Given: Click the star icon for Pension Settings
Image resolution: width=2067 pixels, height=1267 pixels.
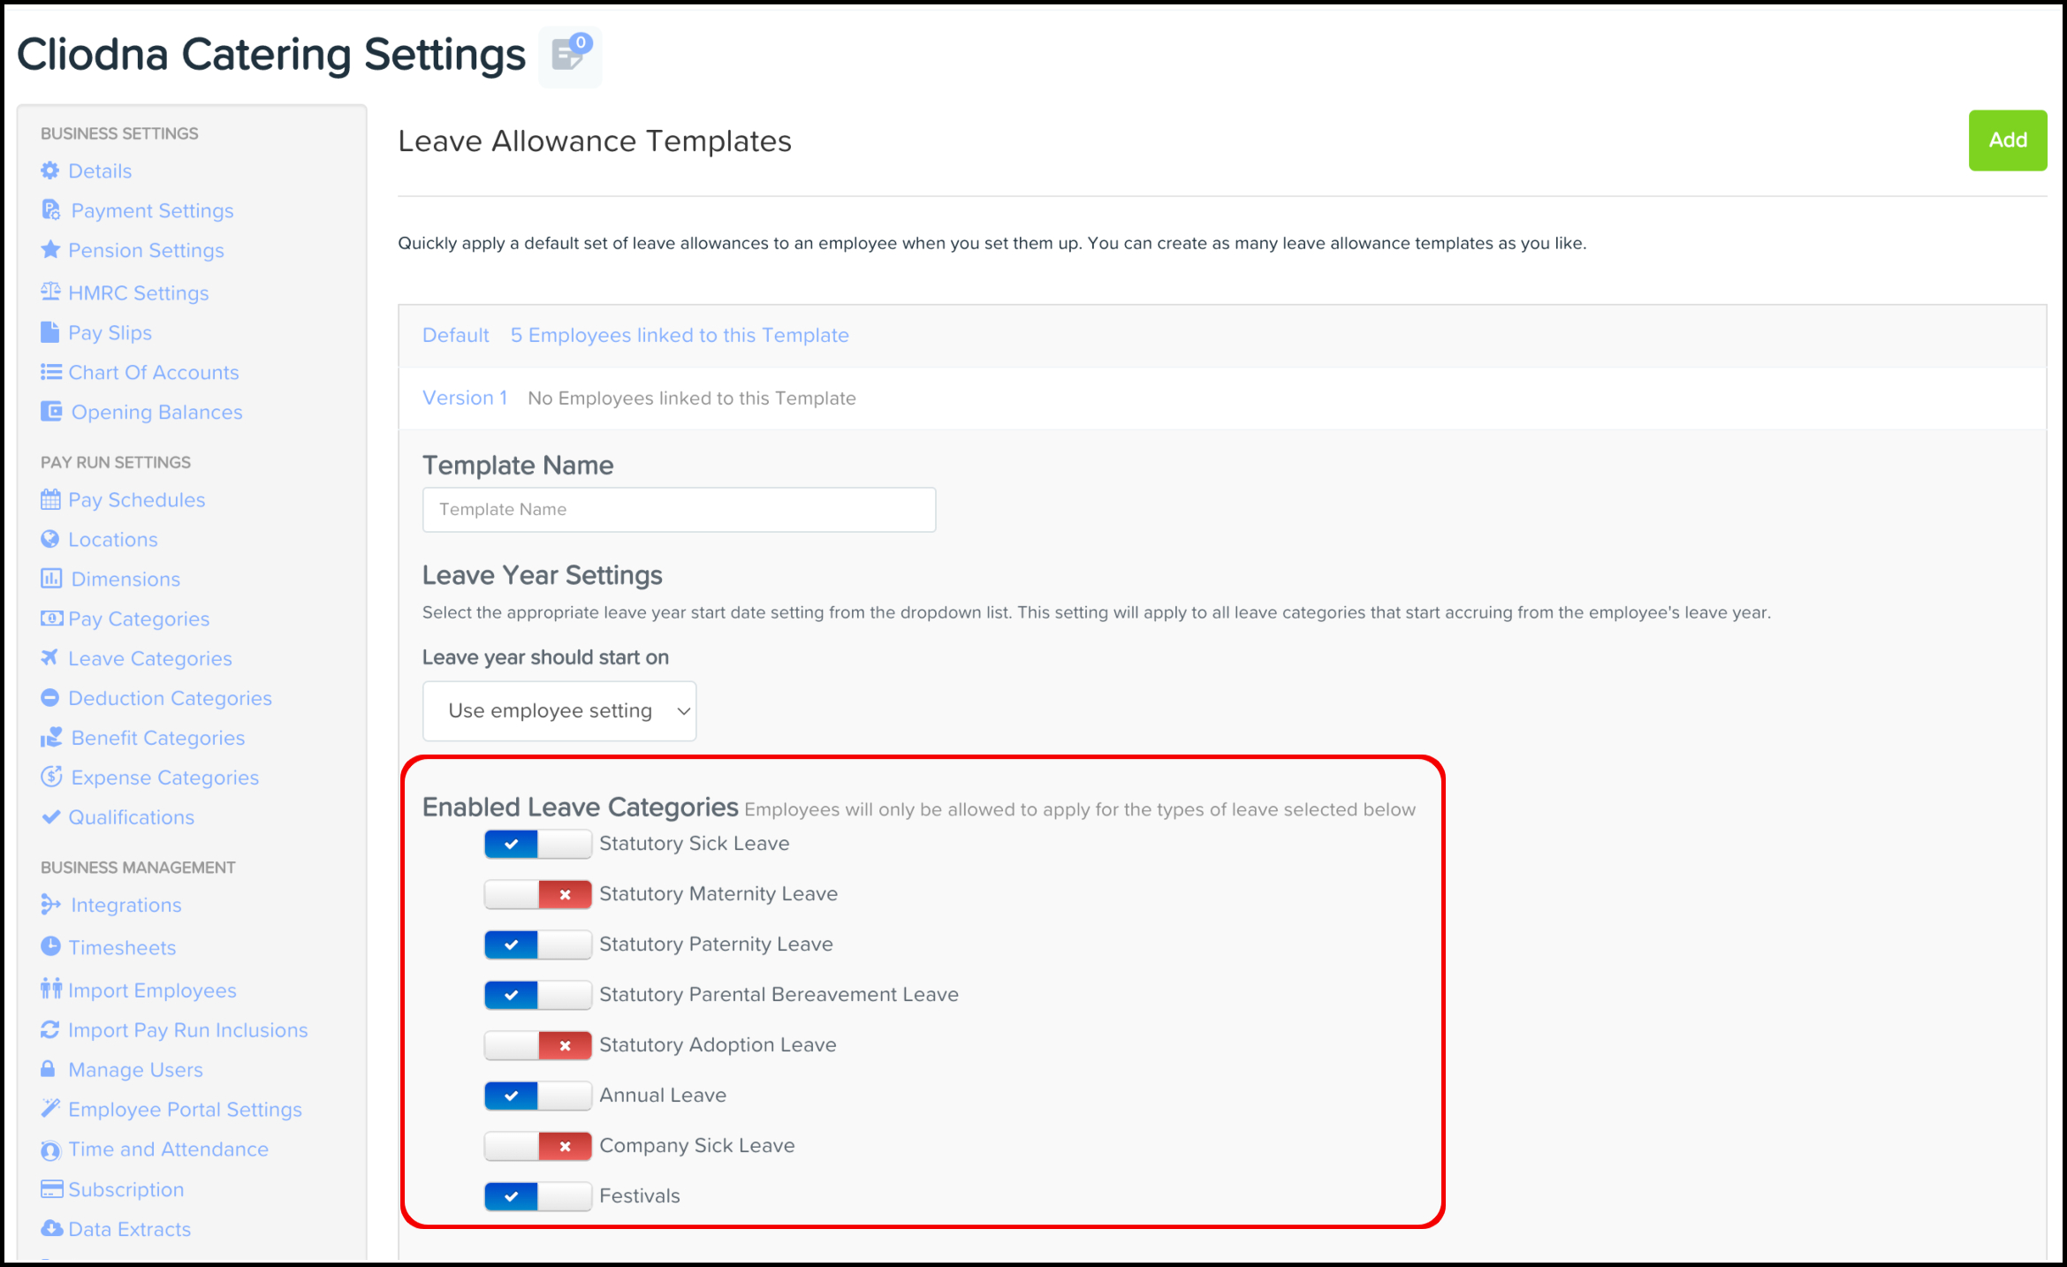Looking at the screenshot, I should coord(50,250).
